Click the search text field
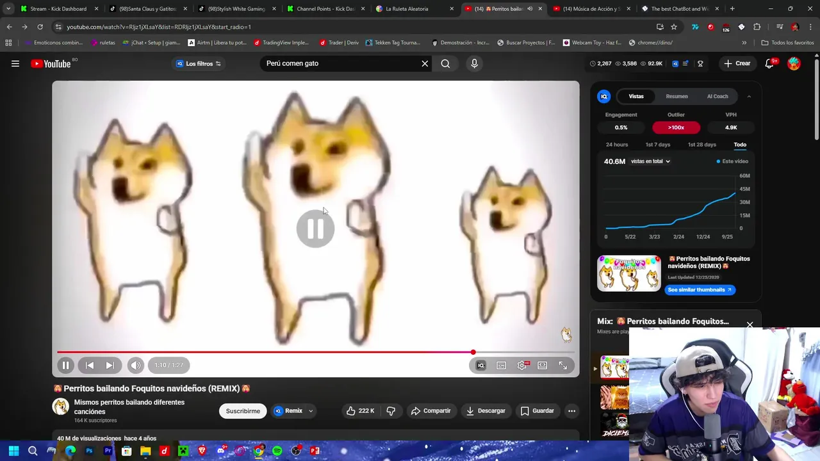 [341, 63]
